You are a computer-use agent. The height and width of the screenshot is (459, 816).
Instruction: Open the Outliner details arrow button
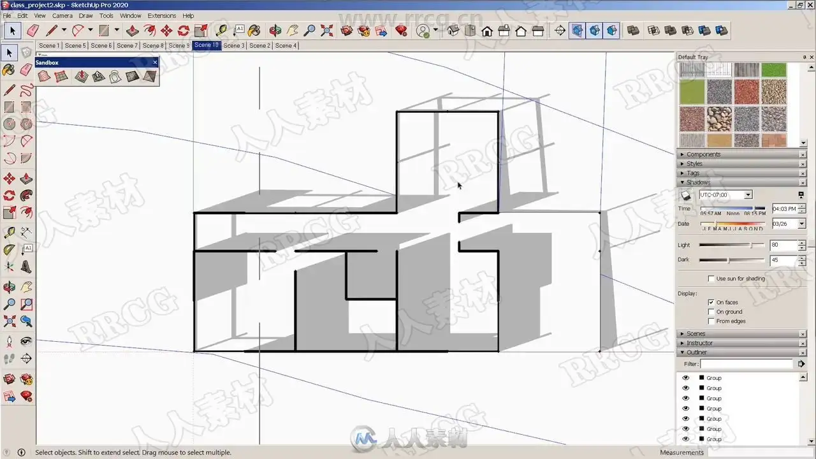(801, 363)
